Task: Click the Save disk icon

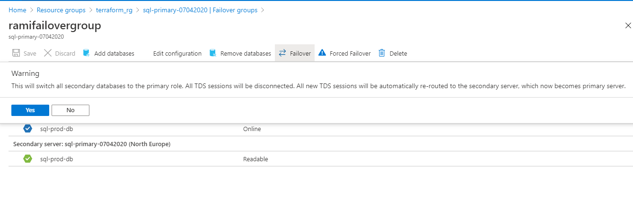Action: point(16,53)
